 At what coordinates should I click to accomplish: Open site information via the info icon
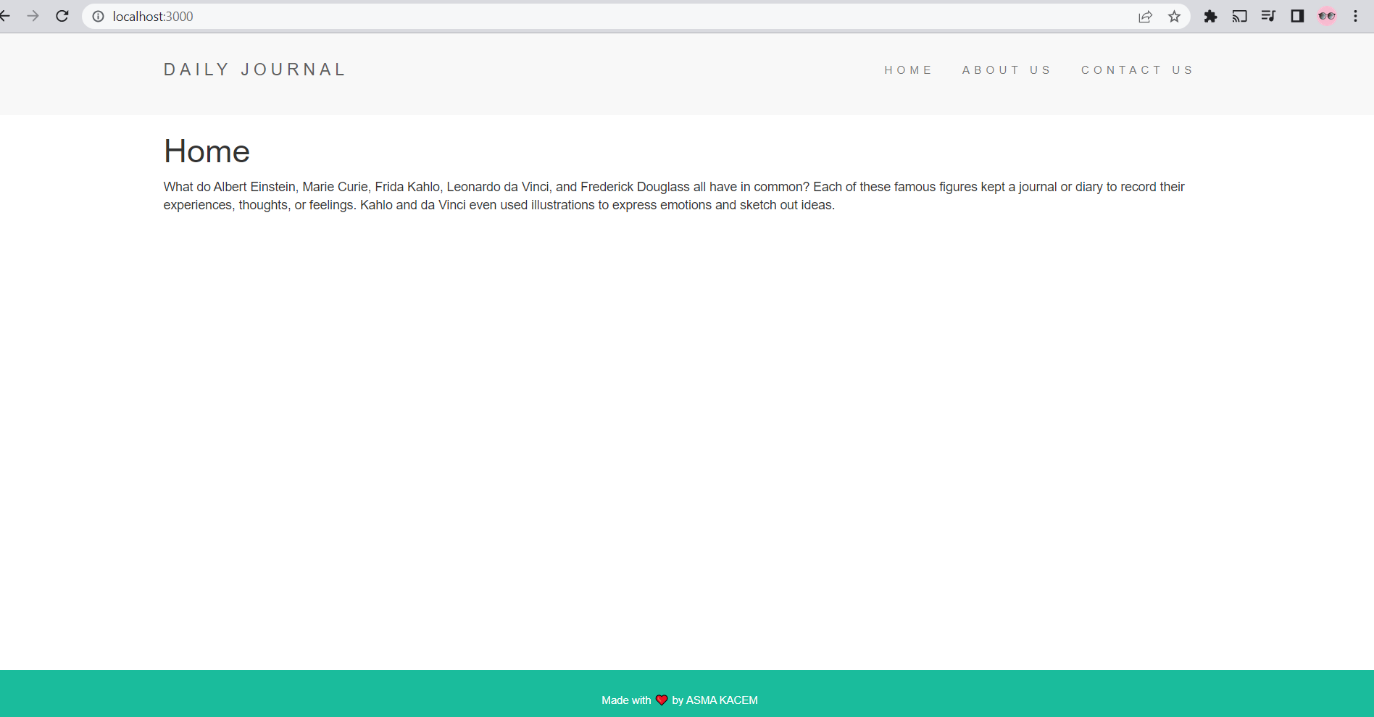[x=96, y=16]
